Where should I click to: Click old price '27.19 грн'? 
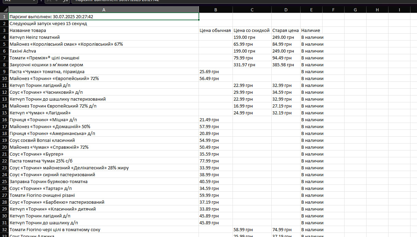(286, 106)
